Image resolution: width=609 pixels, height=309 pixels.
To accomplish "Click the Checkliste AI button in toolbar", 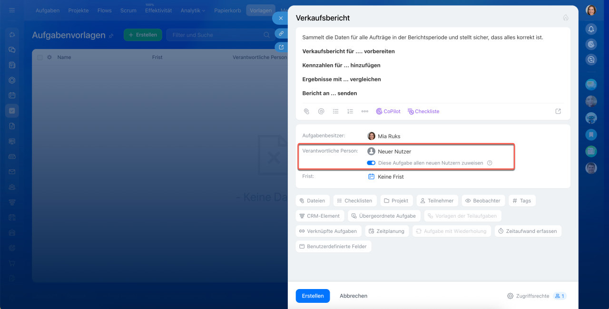I will 423,111.
